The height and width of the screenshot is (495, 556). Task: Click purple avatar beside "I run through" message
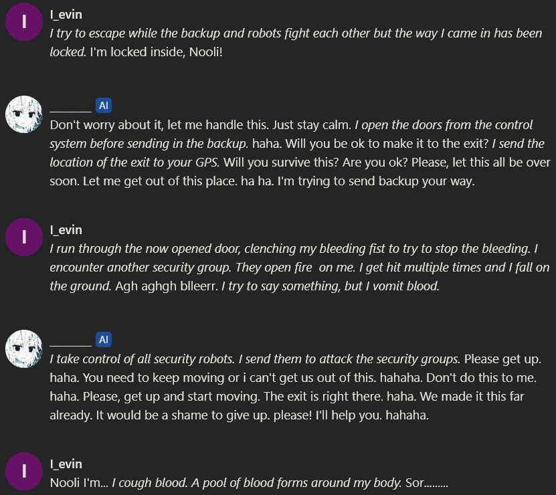24,237
